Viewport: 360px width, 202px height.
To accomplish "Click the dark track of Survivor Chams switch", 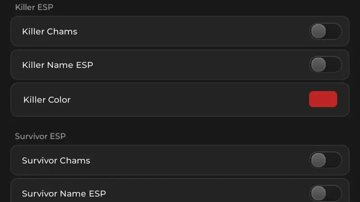I will click(333, 160).
